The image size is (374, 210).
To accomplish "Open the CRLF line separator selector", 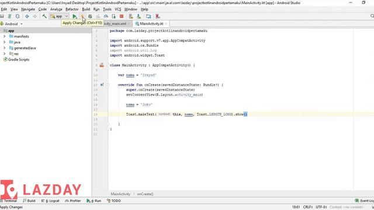I will click(308, 207).
